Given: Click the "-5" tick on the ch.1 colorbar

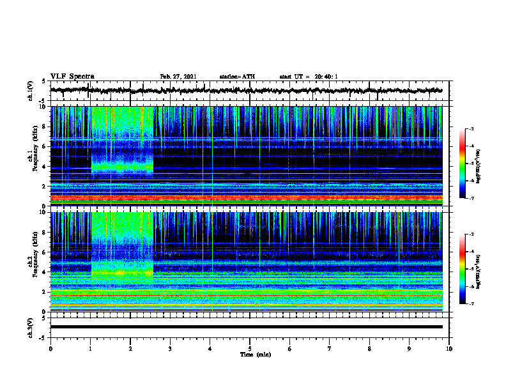Looking at the screenshot, I should pos(471,164).
